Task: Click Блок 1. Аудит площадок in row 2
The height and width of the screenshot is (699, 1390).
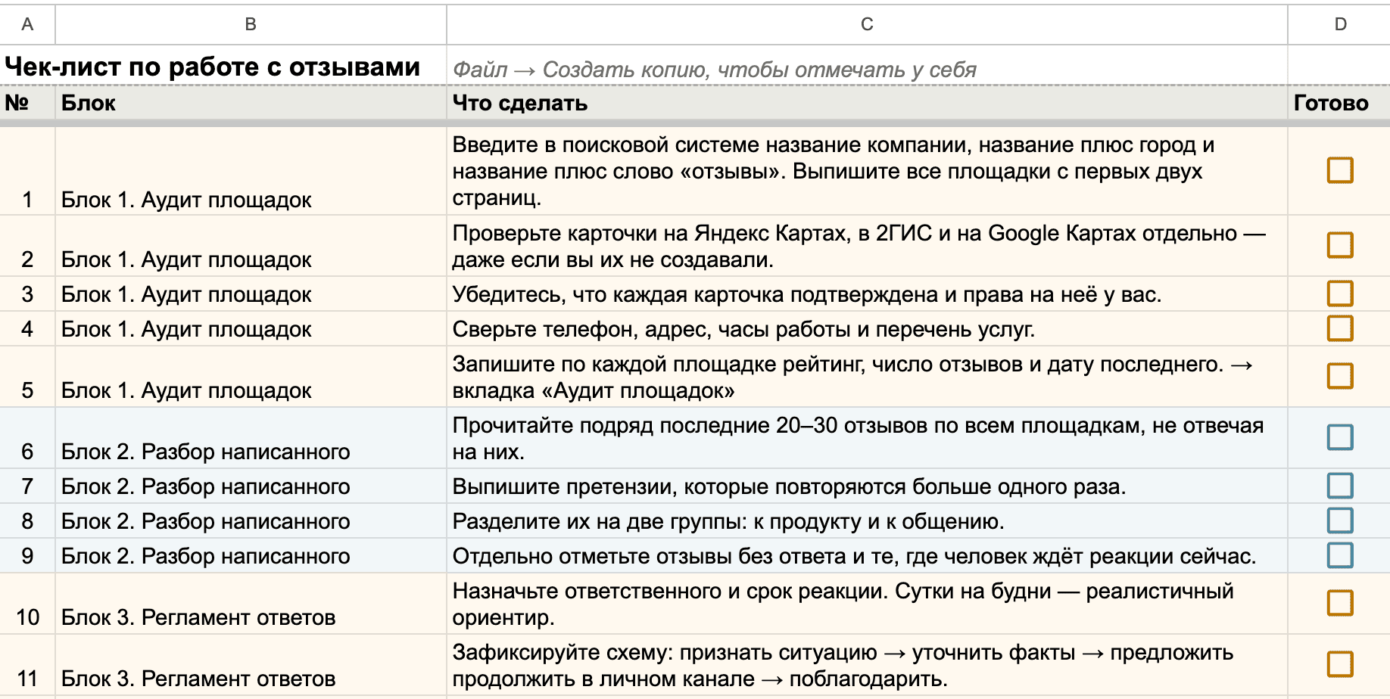Action: pyautogui.click(x=251, y=246)
